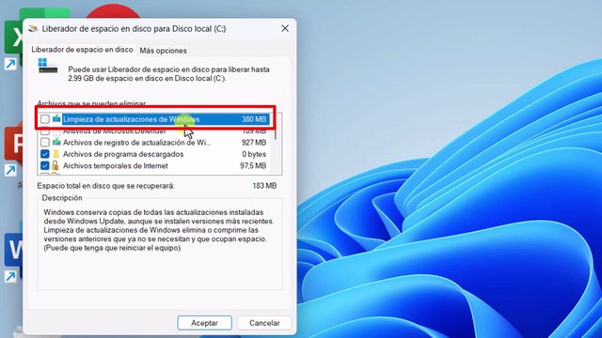Check the Archivos de registro de actualización checkbox

(45, 143)
